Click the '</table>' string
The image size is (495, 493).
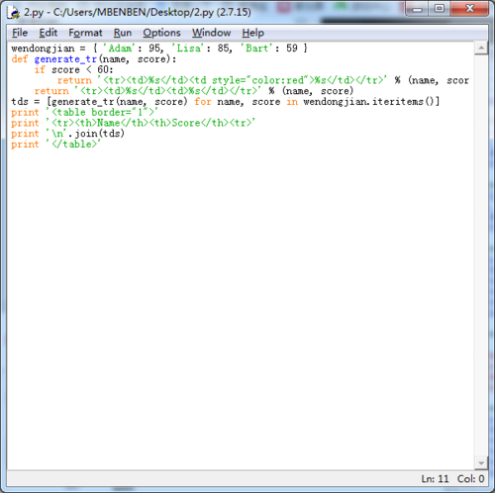(73, 145)
